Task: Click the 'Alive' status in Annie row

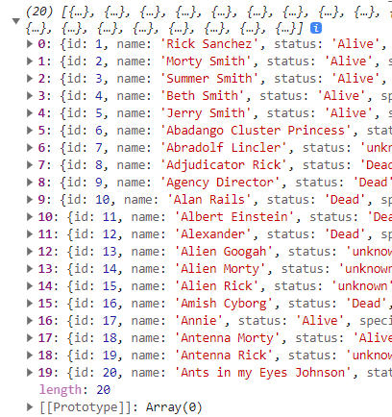Action: pyautogui.click(x=320, y=321)
